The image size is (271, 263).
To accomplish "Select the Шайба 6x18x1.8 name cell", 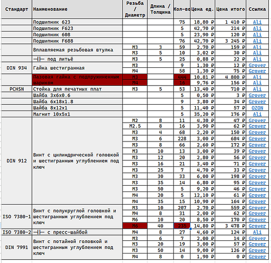I will 77,102.
